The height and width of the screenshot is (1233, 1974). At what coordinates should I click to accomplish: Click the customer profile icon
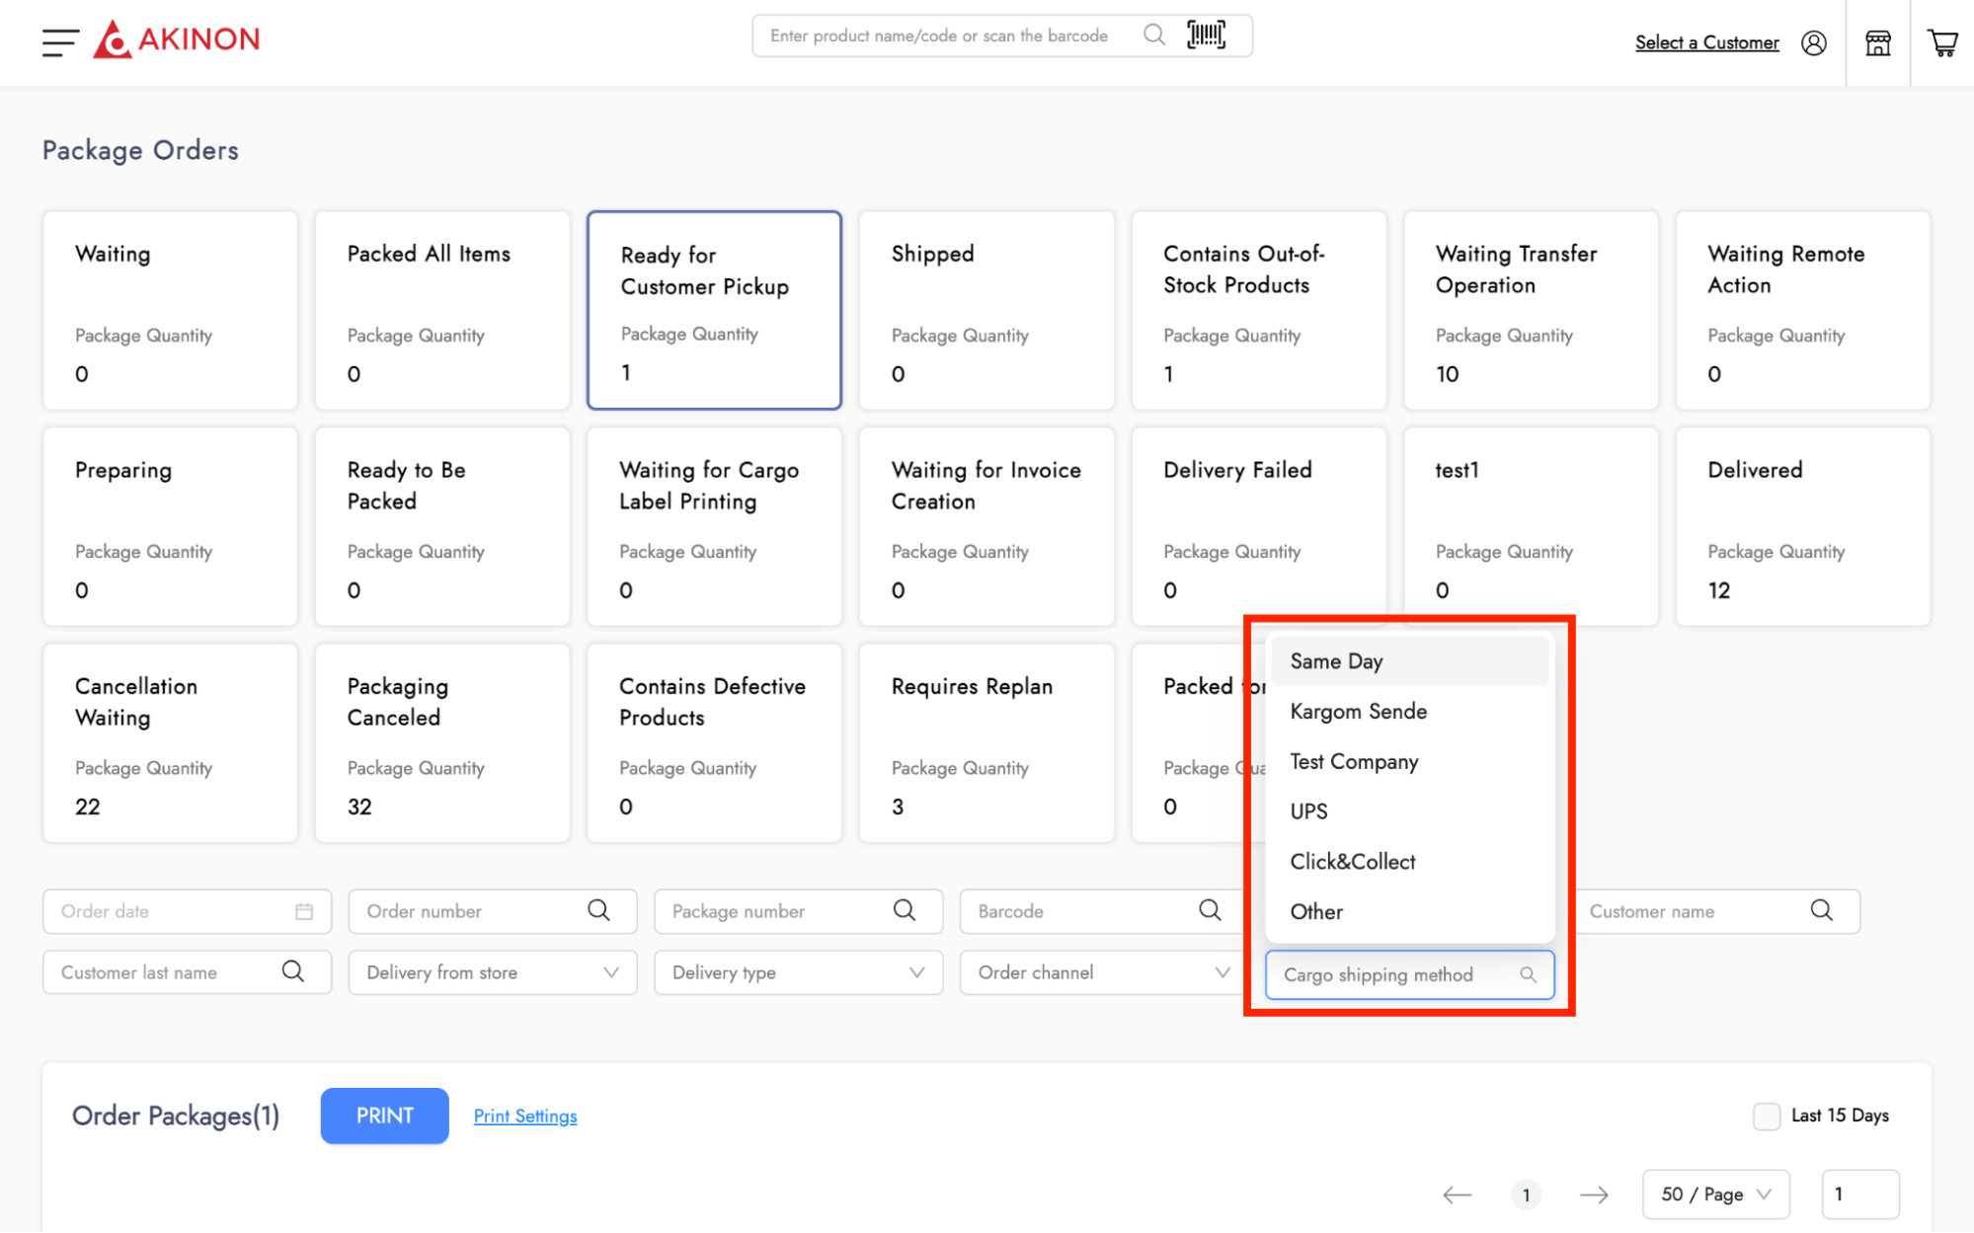point(1813,42)
